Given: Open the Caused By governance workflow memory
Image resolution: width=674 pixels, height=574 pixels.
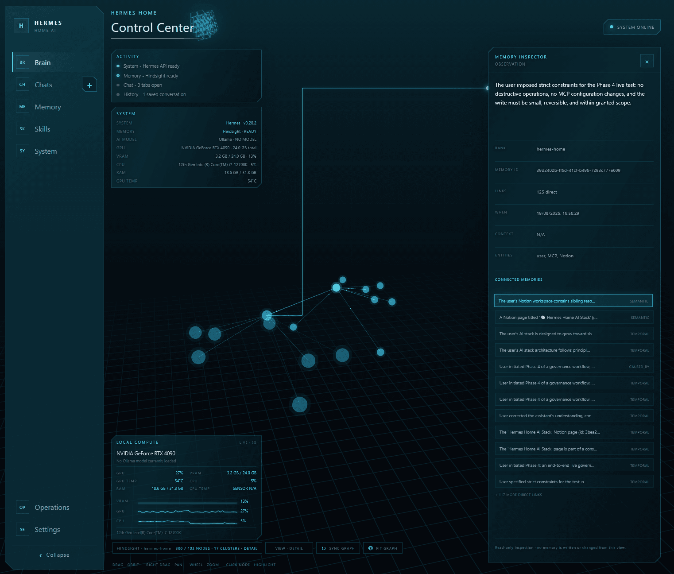Looking at the screenshot, I should [x=574, y=367].
